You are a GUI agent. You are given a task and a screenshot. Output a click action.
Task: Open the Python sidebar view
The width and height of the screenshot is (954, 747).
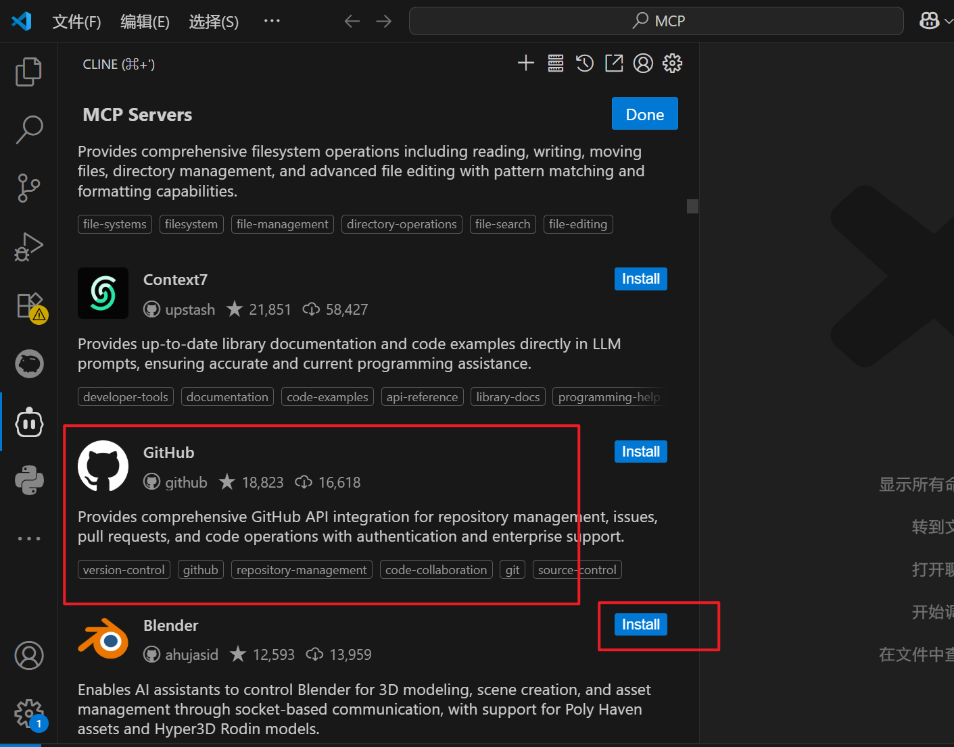(x=29, y=480)
